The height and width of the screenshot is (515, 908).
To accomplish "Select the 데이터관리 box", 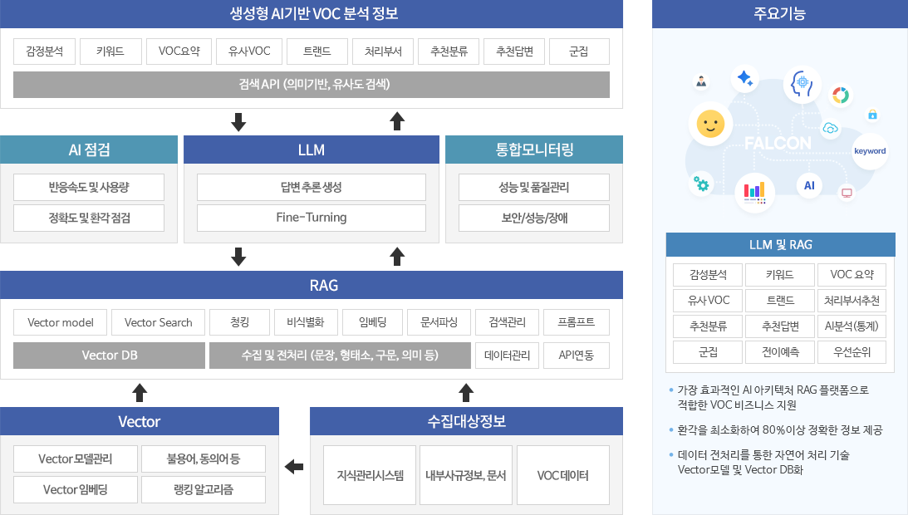I will coord(508,356).
